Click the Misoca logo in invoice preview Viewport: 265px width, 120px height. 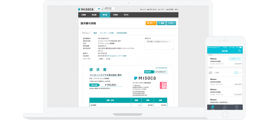point(145,78)
